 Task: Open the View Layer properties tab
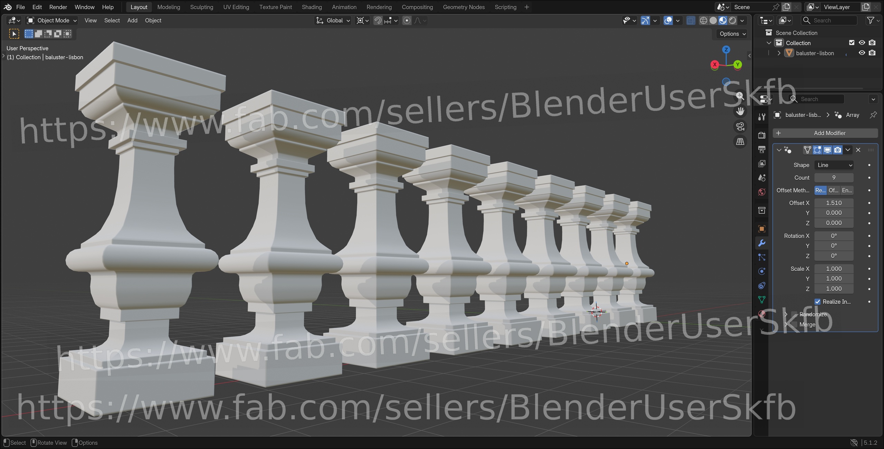tap(762, 163)
